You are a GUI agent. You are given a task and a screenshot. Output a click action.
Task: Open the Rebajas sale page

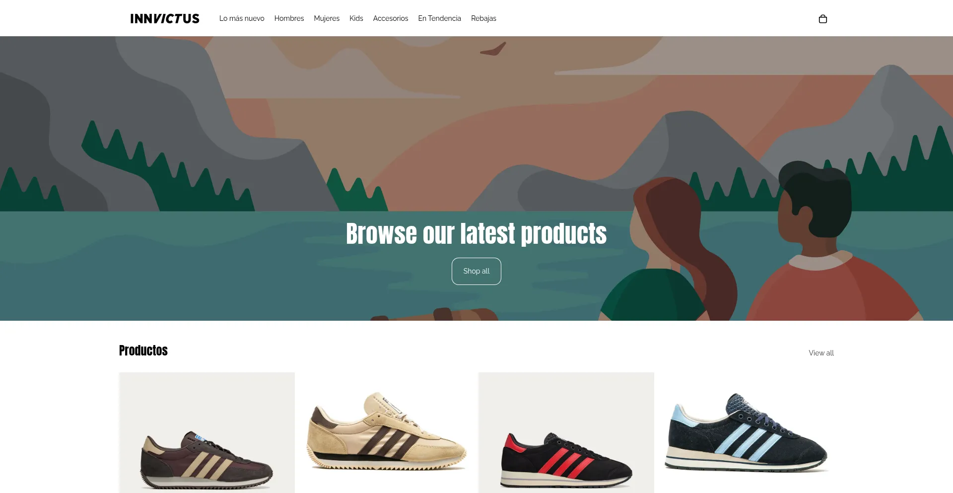[483, 18]
